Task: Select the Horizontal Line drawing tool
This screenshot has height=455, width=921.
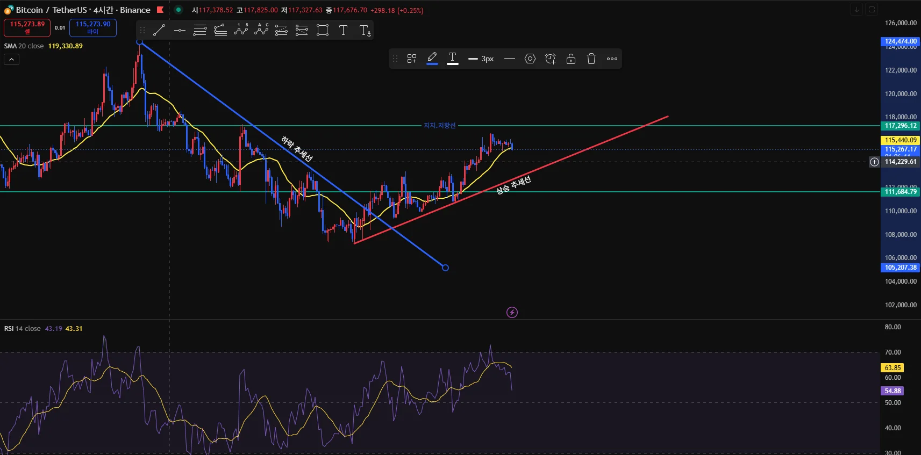Action: pyautogui.click(x=180, y=30)
